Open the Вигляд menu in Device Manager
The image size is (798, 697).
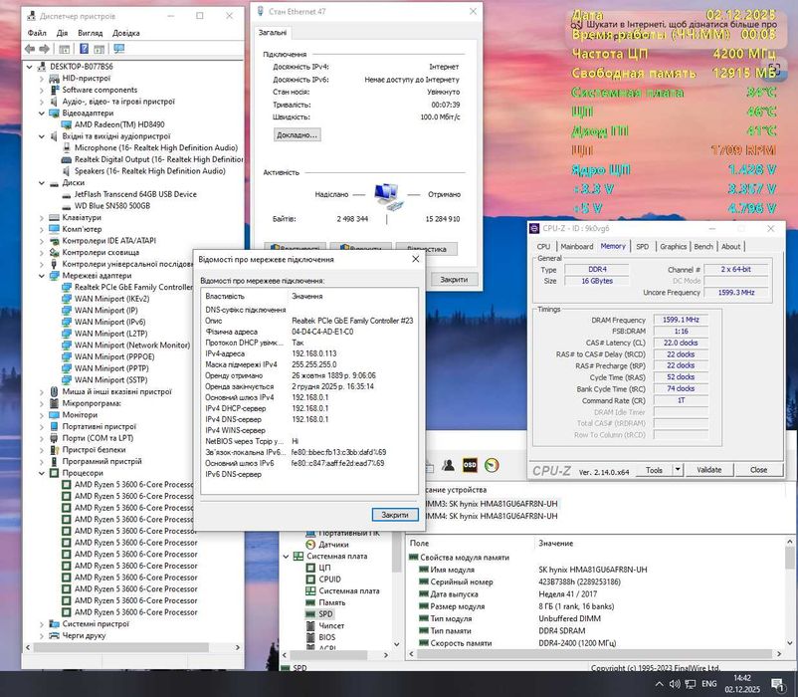point(90,33)
